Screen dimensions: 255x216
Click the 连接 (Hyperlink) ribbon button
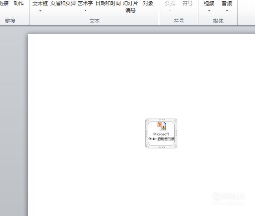click(4, 3)
